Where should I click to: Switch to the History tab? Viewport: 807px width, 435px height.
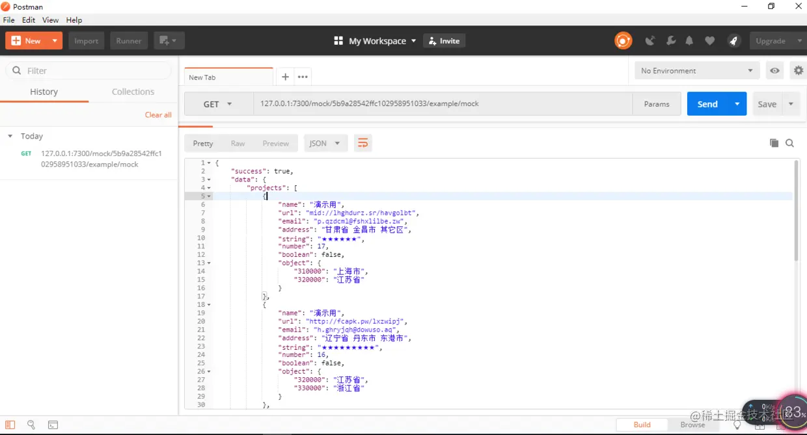[x=44, y=92]
